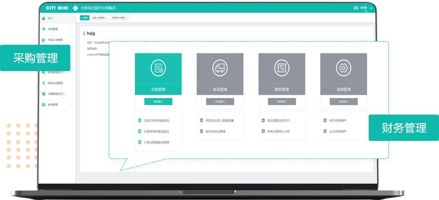Open the 供货协议线上智能签署 link

pos(219,121)
